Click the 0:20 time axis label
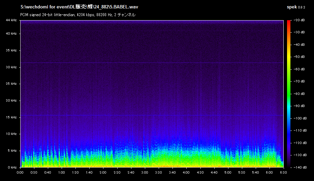314x181 pixels. 34,172
